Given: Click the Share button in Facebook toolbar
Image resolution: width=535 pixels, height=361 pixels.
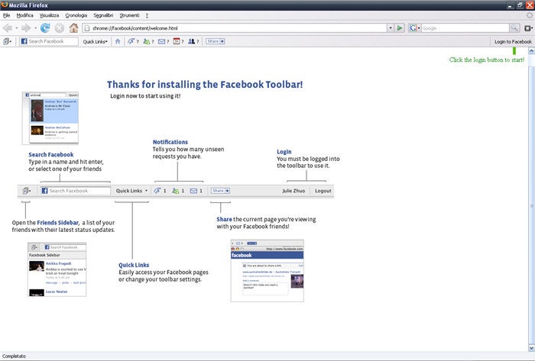Looking at the screenshot, I should click(x=215, y=41).
